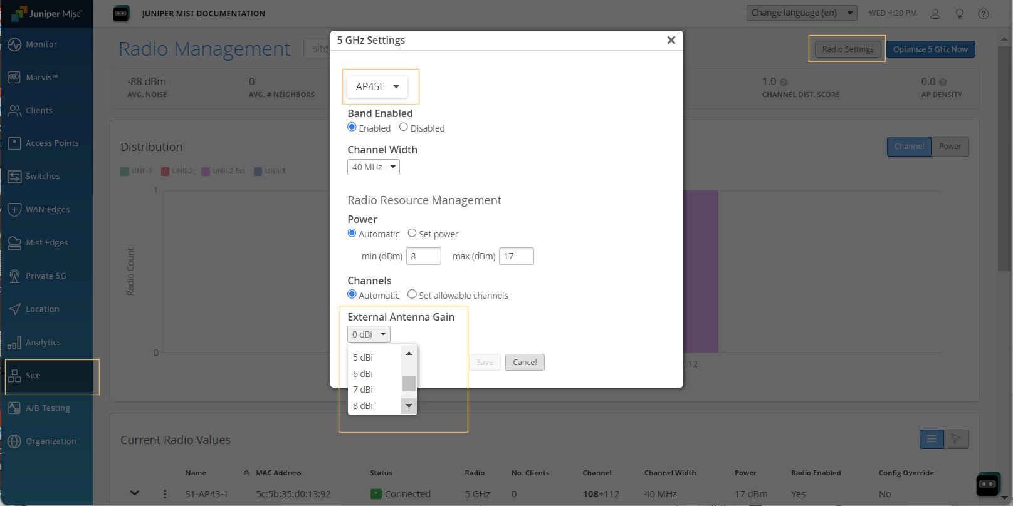Select Set allowable channels radio button
This screenshot has width=1013, height=506.
pyautogui.click(x=412, y=294)
